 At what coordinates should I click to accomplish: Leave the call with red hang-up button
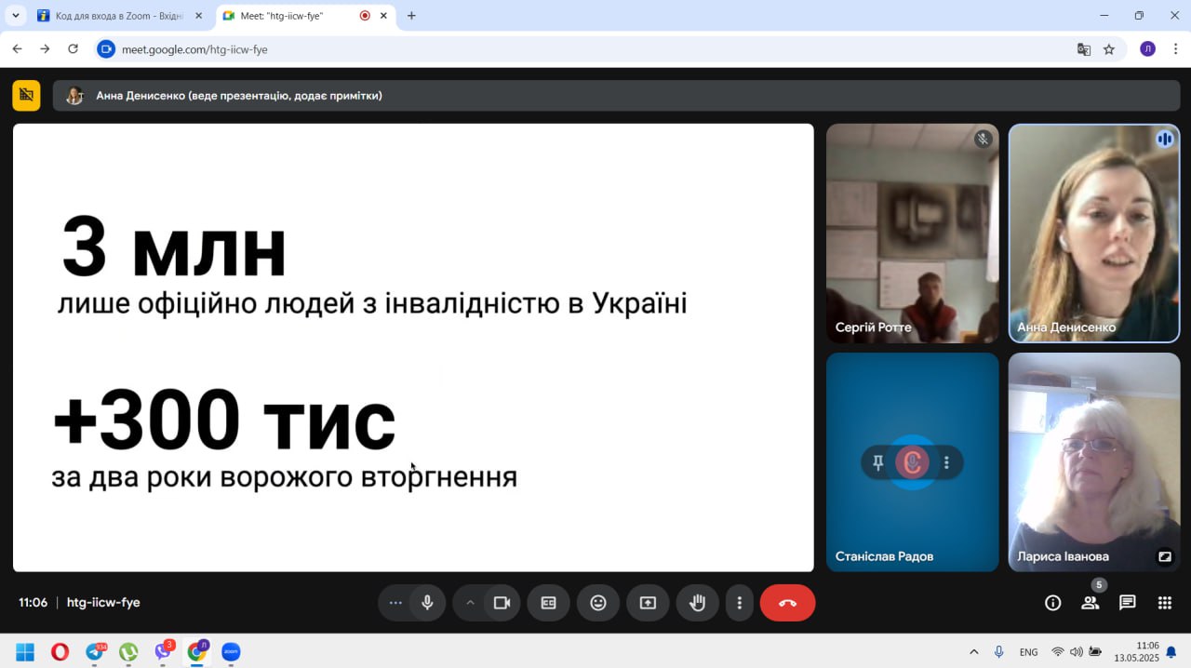[787, 603]
